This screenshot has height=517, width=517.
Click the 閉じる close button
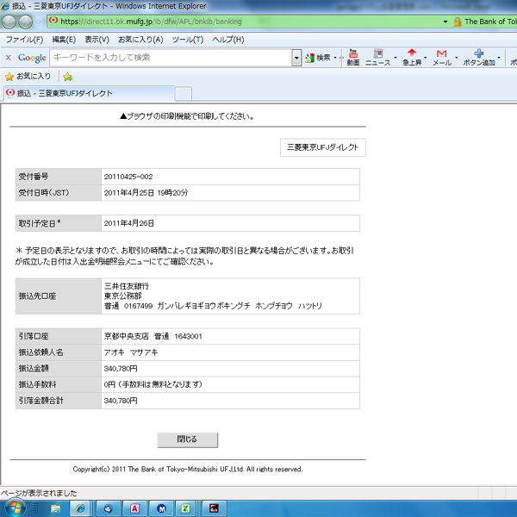188,439
